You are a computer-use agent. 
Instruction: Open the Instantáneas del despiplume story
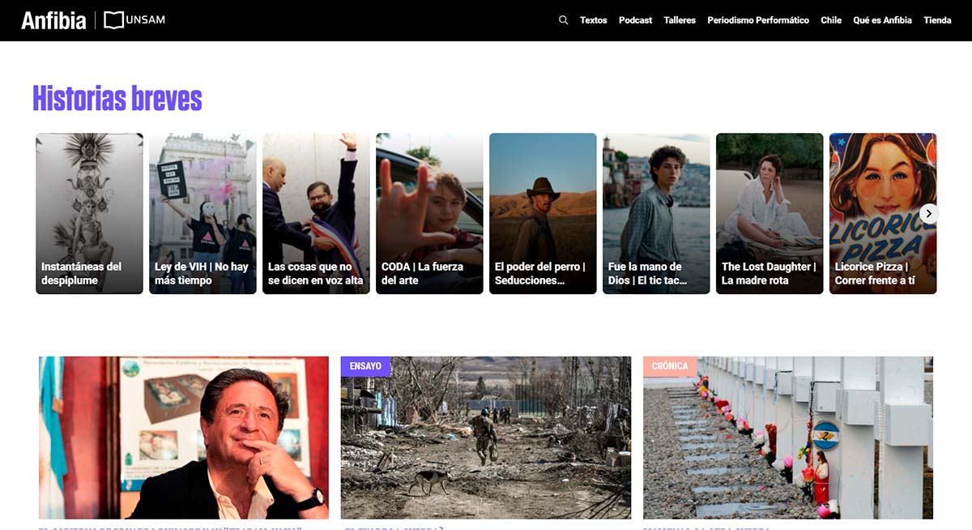89,213
